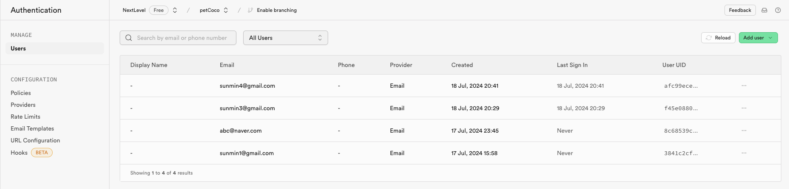
Task: Open row actions for sunmin3@gmail.com
Action: (744, 108)
